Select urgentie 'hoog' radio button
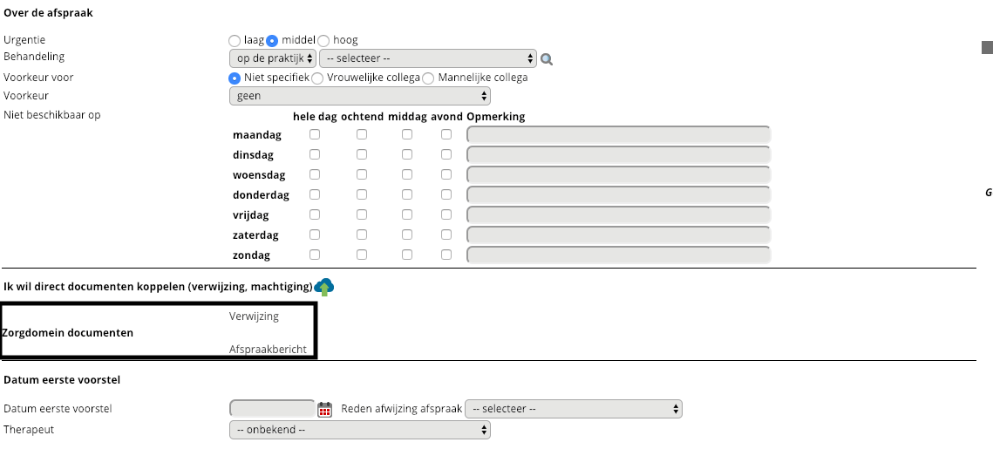Image resolution: width=993 pixels, height=449 pixels. [323, 41]
